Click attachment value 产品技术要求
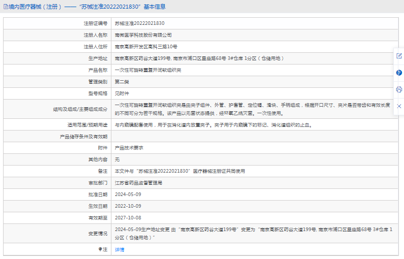The height and width of the screenshot is (259, 404). [x=129, y=148]
